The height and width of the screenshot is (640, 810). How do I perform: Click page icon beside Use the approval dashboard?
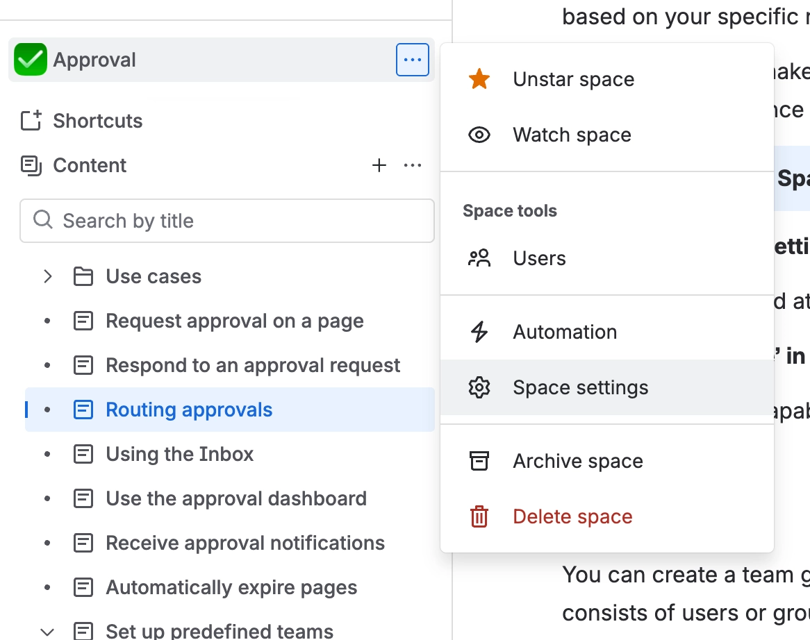[x=83, y=498]
